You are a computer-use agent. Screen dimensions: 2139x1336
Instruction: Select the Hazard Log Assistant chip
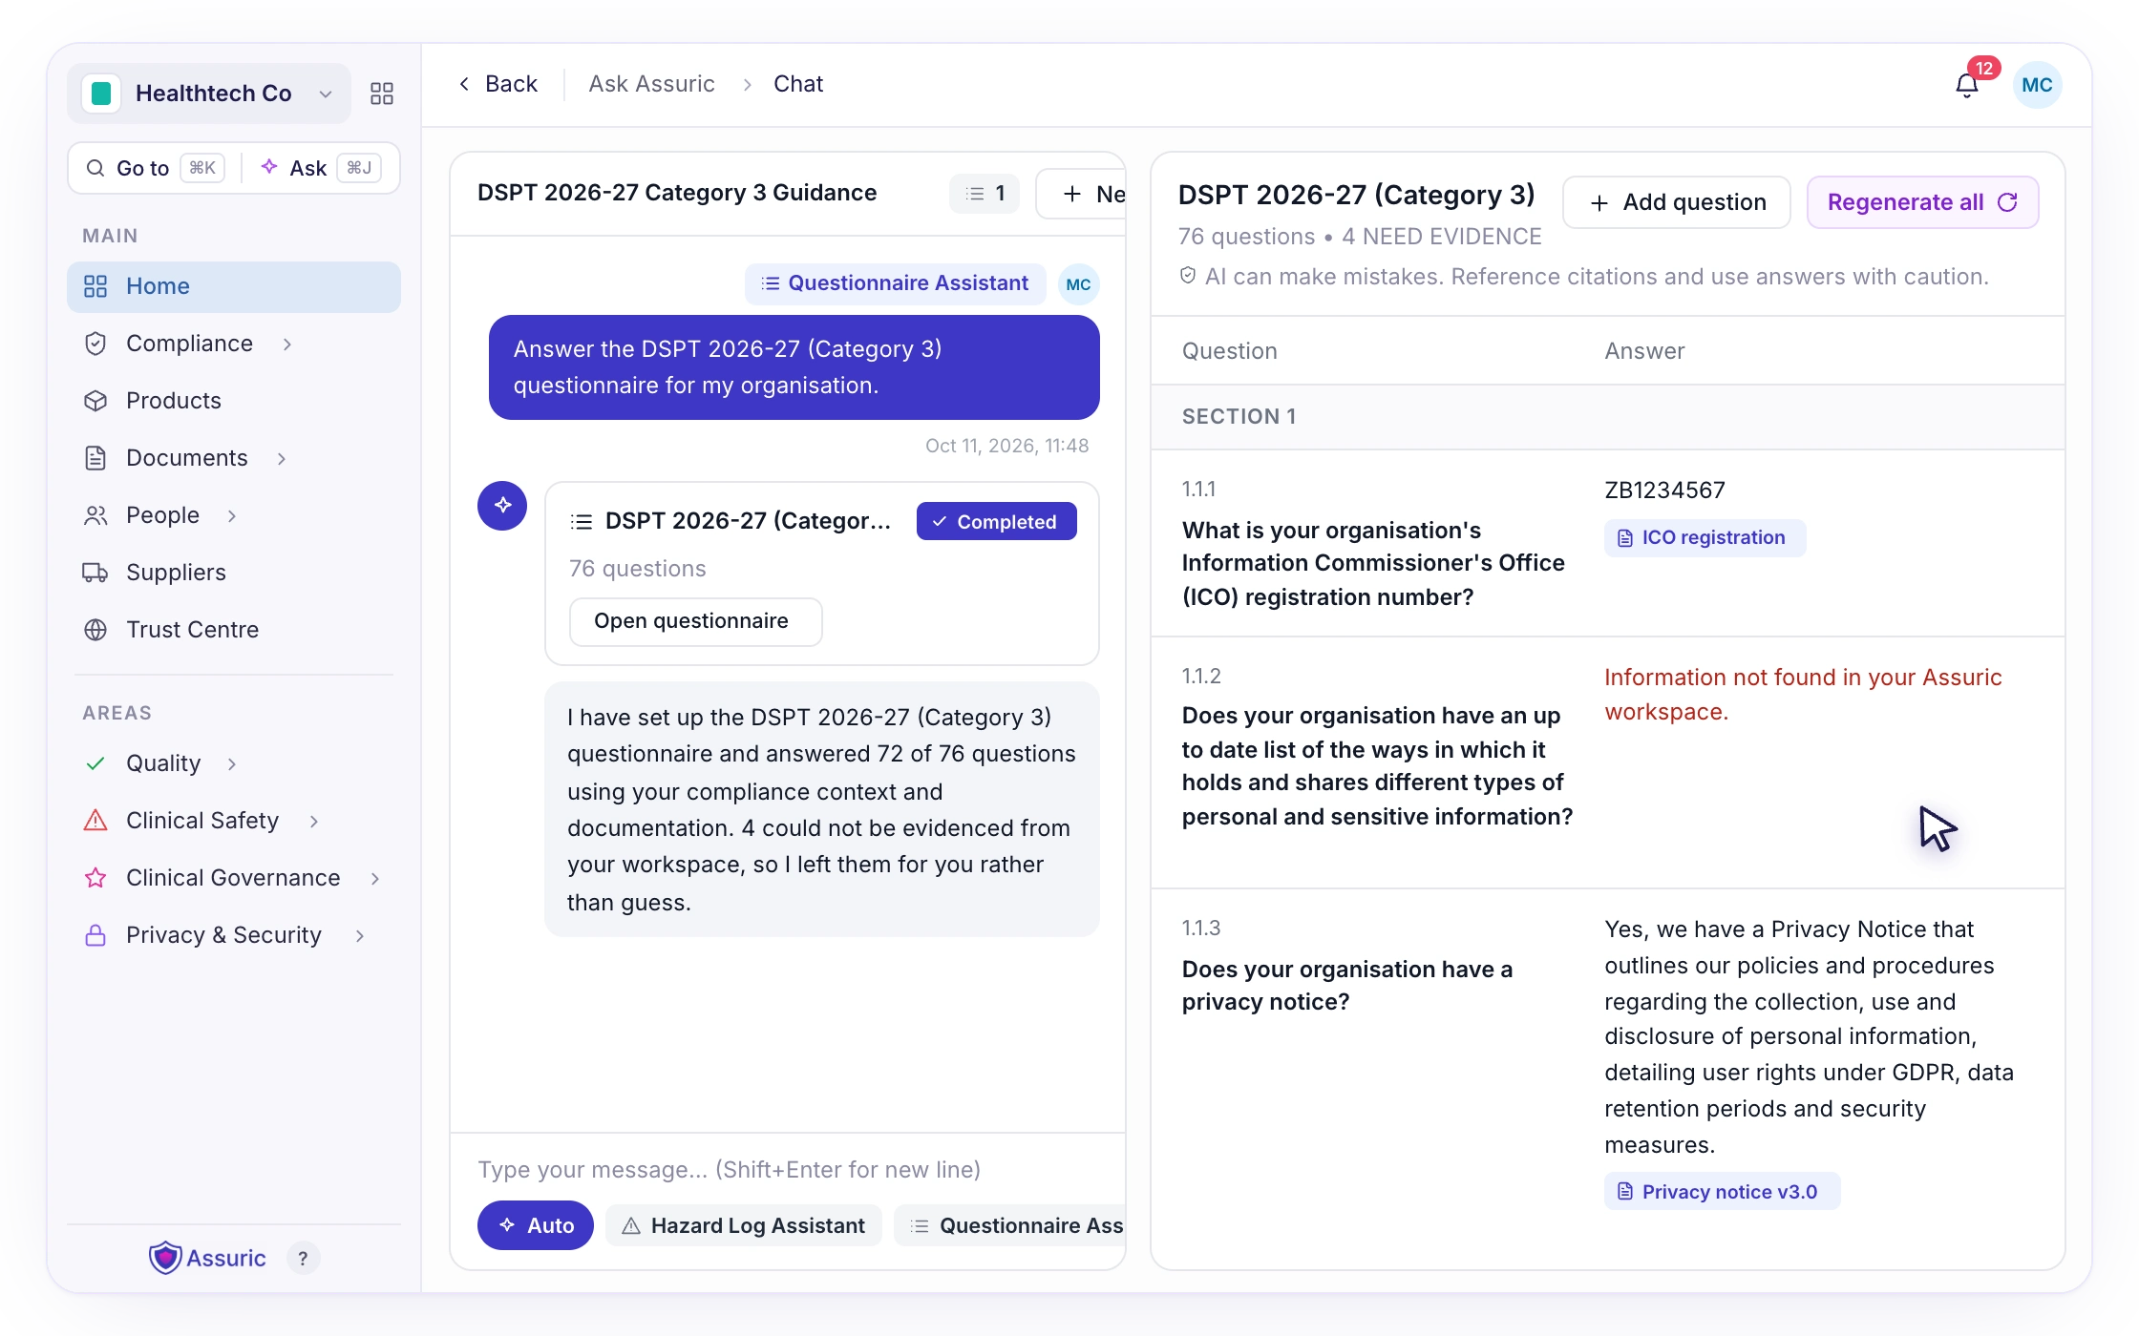[x=743, y=1225]
